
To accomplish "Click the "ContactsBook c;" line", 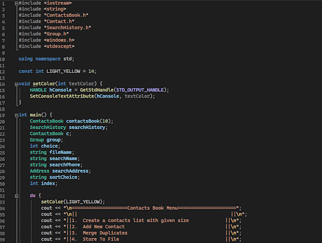I will (51, 134).
